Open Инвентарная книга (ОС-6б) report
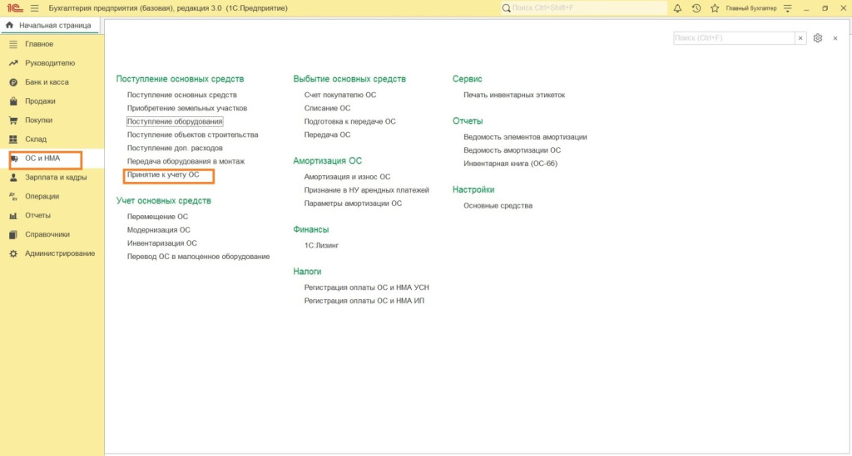This screenshot has height=456, width=852. click(510, 164)
